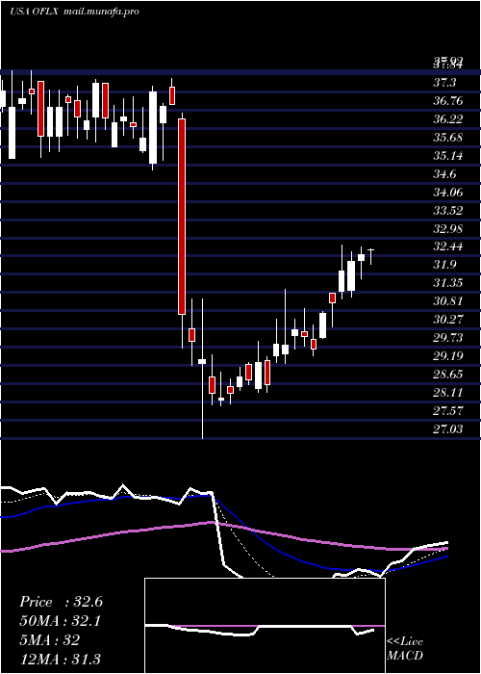Image resolution: width=481 pixels, height=674 pixels.
Task: Click the 35.14 price axis label
Action: (448, 155)
